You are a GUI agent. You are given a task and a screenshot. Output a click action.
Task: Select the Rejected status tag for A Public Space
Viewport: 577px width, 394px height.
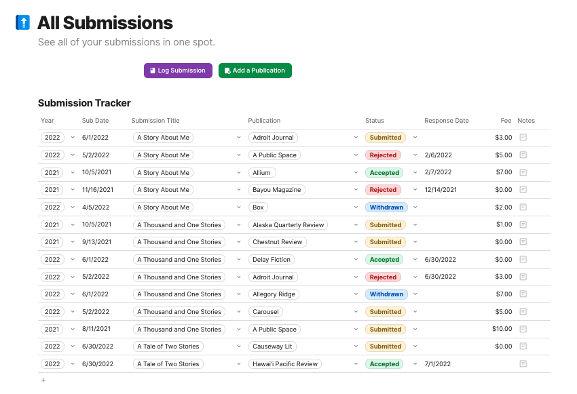pyautogui.click(x=383, y=155)
